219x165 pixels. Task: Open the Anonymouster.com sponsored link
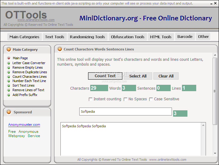pyautogui.click(x=24, y=125)
